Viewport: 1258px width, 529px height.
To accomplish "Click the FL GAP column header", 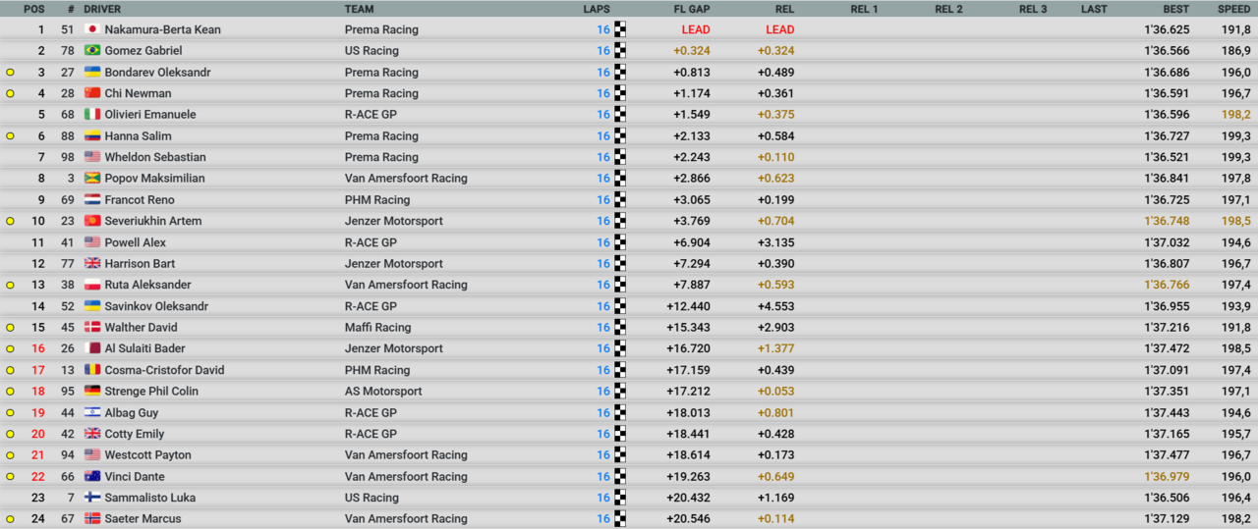I will tap(692, 9).
